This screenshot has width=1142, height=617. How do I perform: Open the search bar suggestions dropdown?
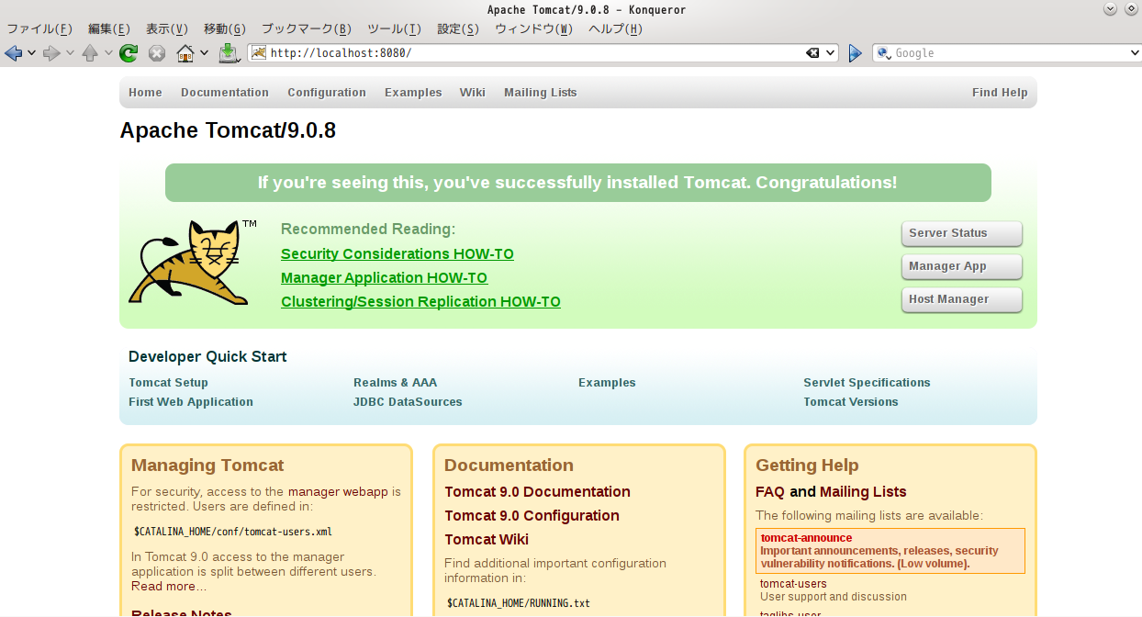[1135, 53]
